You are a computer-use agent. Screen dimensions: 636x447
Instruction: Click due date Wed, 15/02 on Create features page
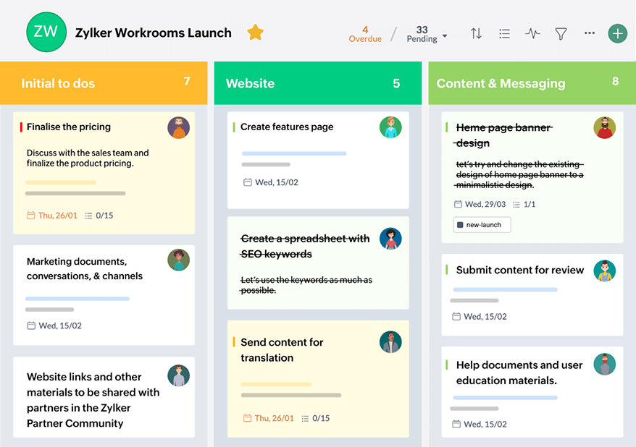[x=270, y=182]
